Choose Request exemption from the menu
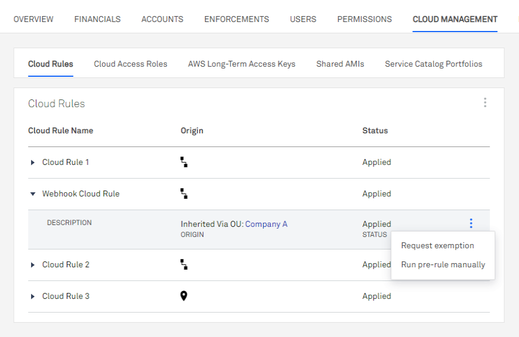 pos(438,245)
